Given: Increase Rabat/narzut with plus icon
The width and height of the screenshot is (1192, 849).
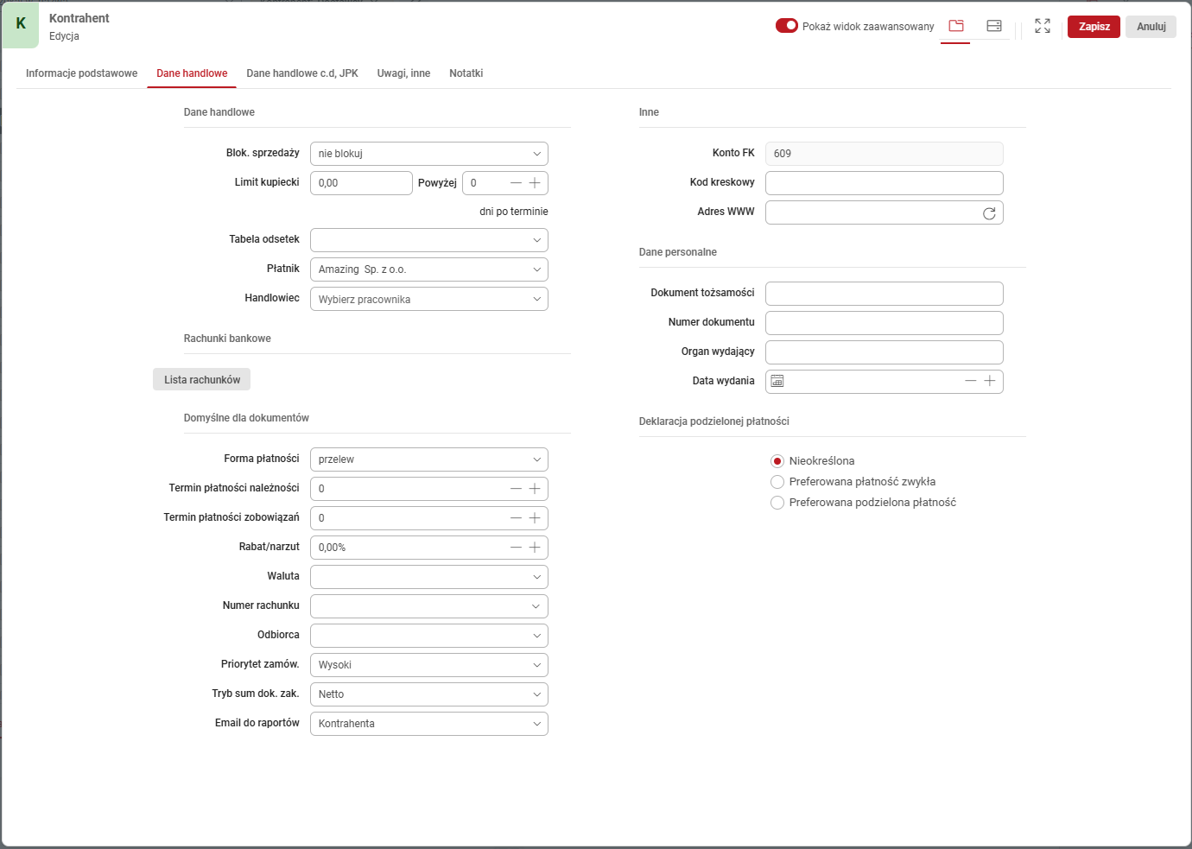Looking at the screenshot, I should point(535,548).
